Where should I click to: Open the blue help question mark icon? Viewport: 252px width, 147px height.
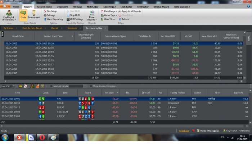249,6
